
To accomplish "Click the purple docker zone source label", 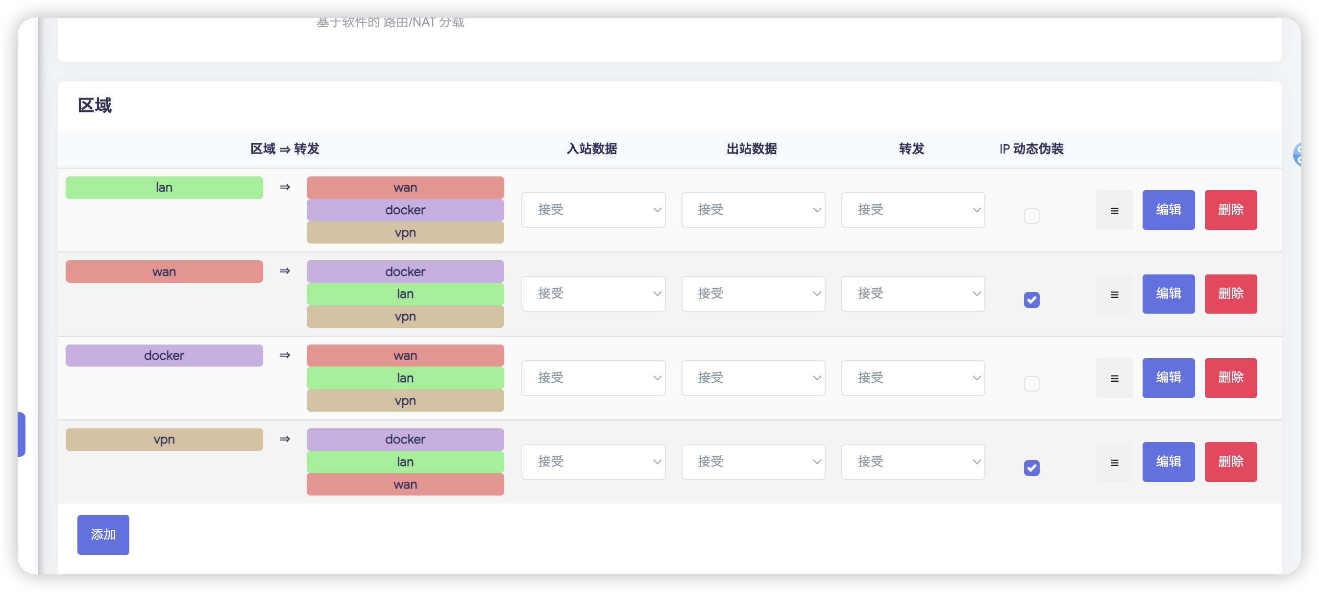I will pyautogui.click(x=164, y=355).
